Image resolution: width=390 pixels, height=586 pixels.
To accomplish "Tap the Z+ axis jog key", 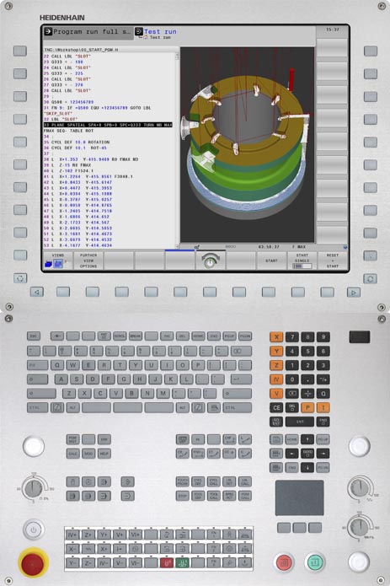I will [x=88, y=535].
